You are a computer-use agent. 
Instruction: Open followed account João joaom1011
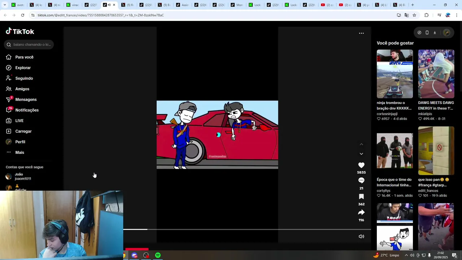point(23,177)
